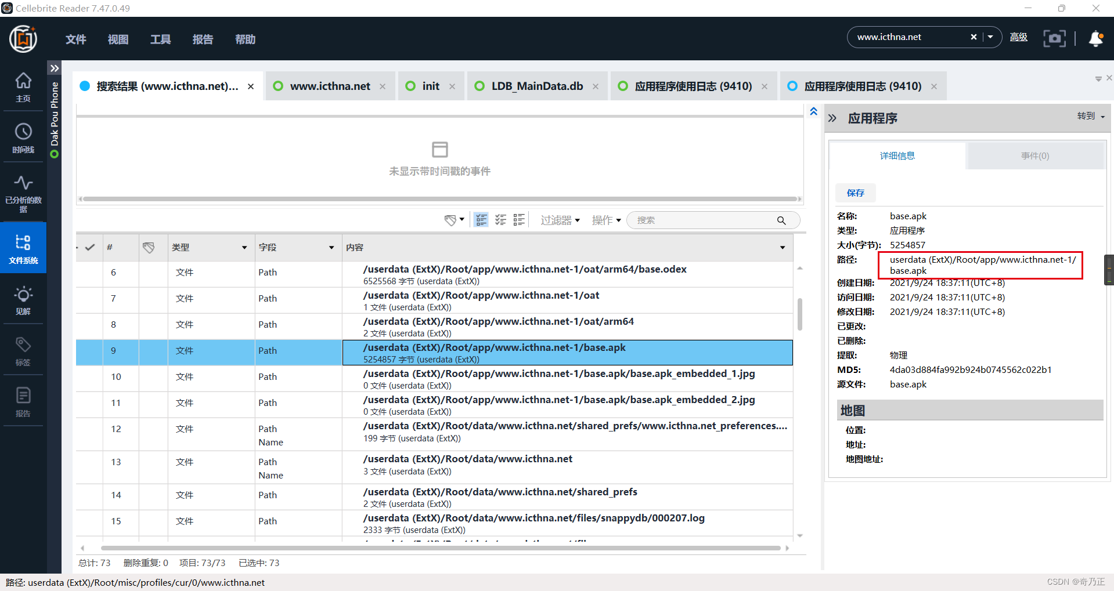The width and height of the screenshot is (1114, 591).
Task: Click the Save (保存) button
Action: [x=856, y=193]
